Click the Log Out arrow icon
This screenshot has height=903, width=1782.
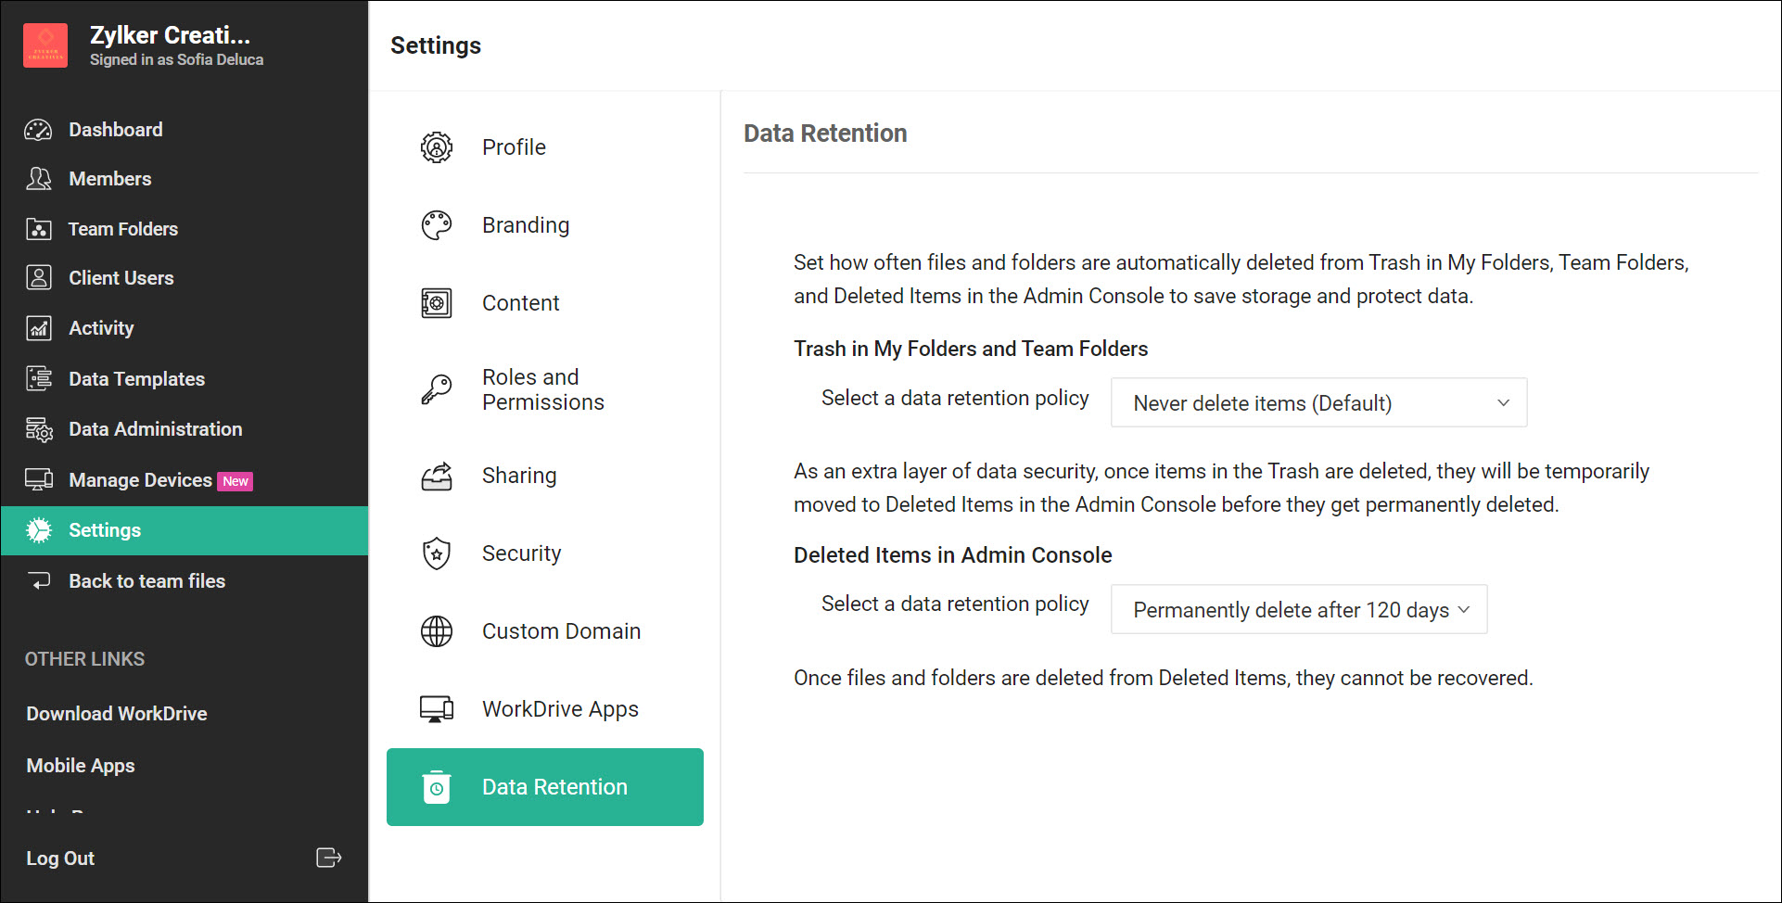[x=328, y=858]
